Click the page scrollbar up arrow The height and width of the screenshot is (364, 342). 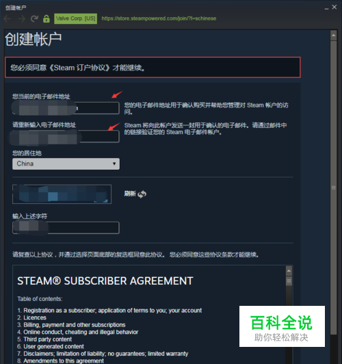(334, 36)
